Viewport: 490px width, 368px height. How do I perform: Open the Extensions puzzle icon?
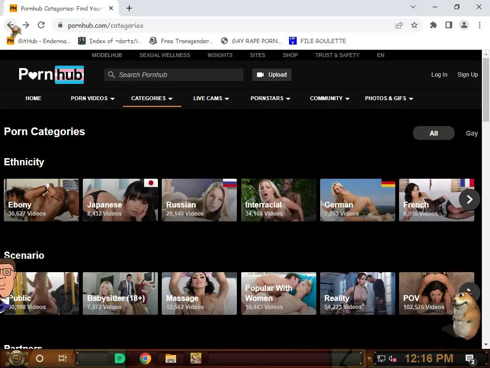point(434,25)
